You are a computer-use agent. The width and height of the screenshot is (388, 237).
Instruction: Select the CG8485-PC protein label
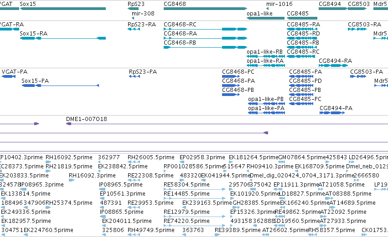[x=305, y=99]
